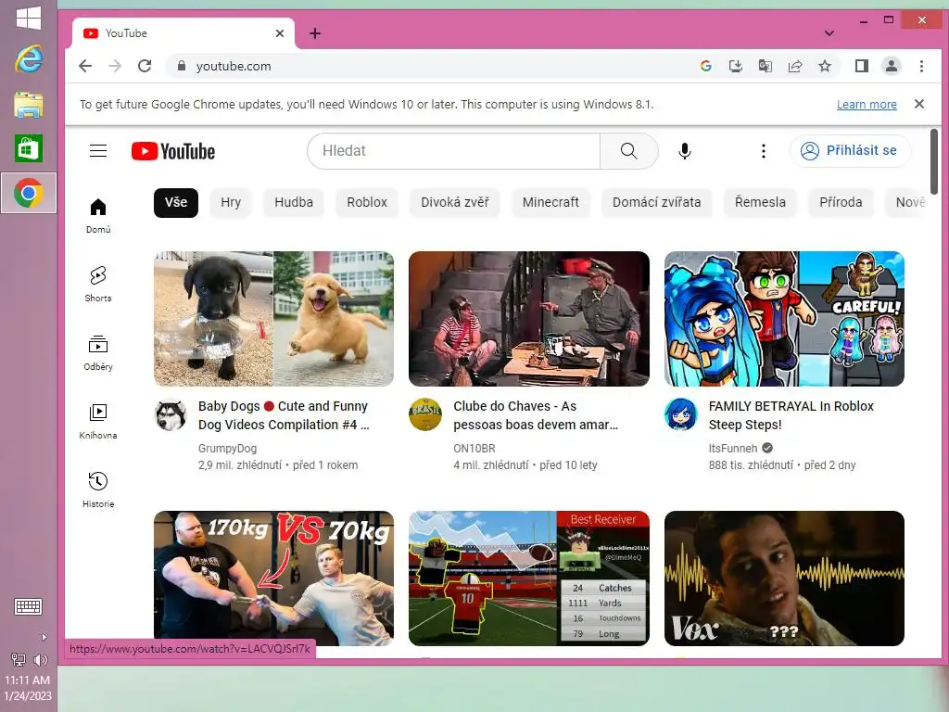Screen dimensions: 949x712
Task: Click the browser forward arrow
Action: coord(115,66)
